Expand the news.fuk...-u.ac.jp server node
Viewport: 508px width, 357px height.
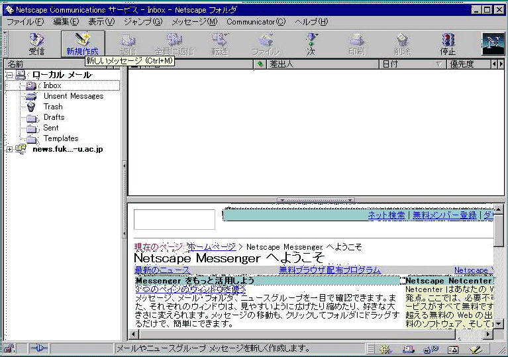[9, 149]
